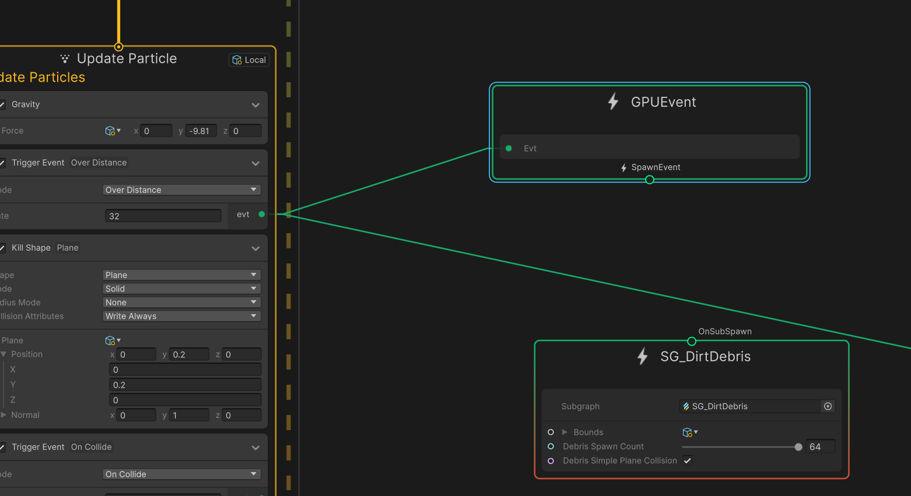
Task: Open the Bounds space cube icon
Action: coord(687,432)
